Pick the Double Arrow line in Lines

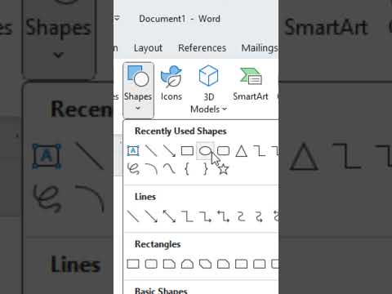click(169, 216)
